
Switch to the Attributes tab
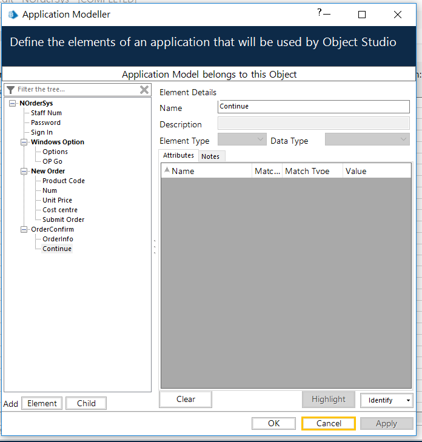178,155
